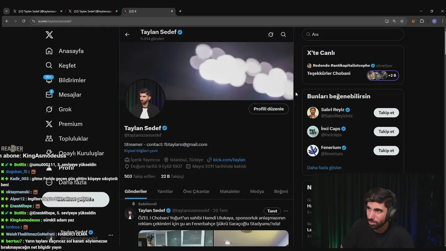446x251 pixels.
Task: Open the kick.com/taylan link
Action: pyautogui.click(x=229, y=160)
